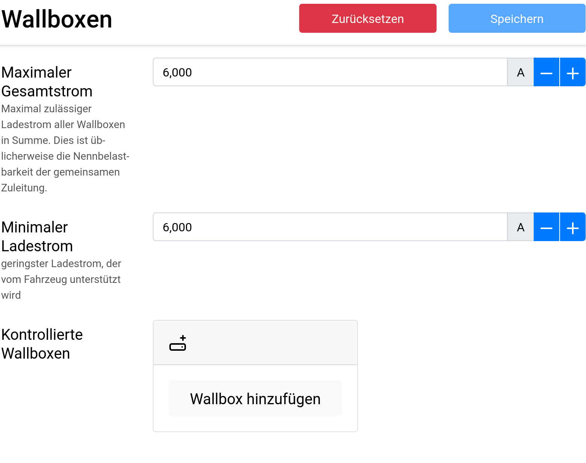Screen dimensions: 586x463
Task: Save settings with the Speichern button
Action: (x=517, y=18)
